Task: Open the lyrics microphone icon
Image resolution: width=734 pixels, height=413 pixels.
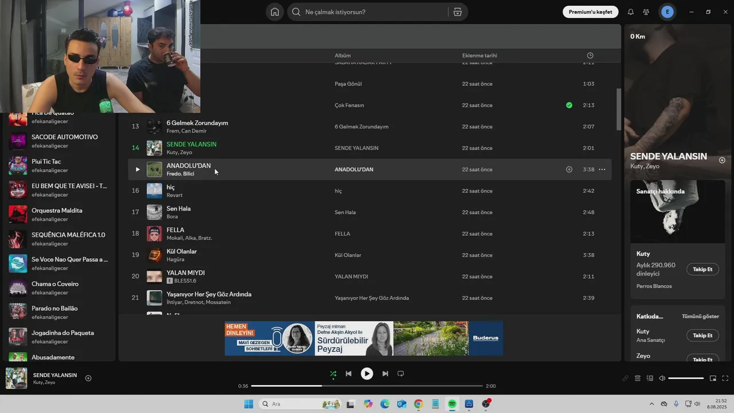Action: [x=626, y=379]
